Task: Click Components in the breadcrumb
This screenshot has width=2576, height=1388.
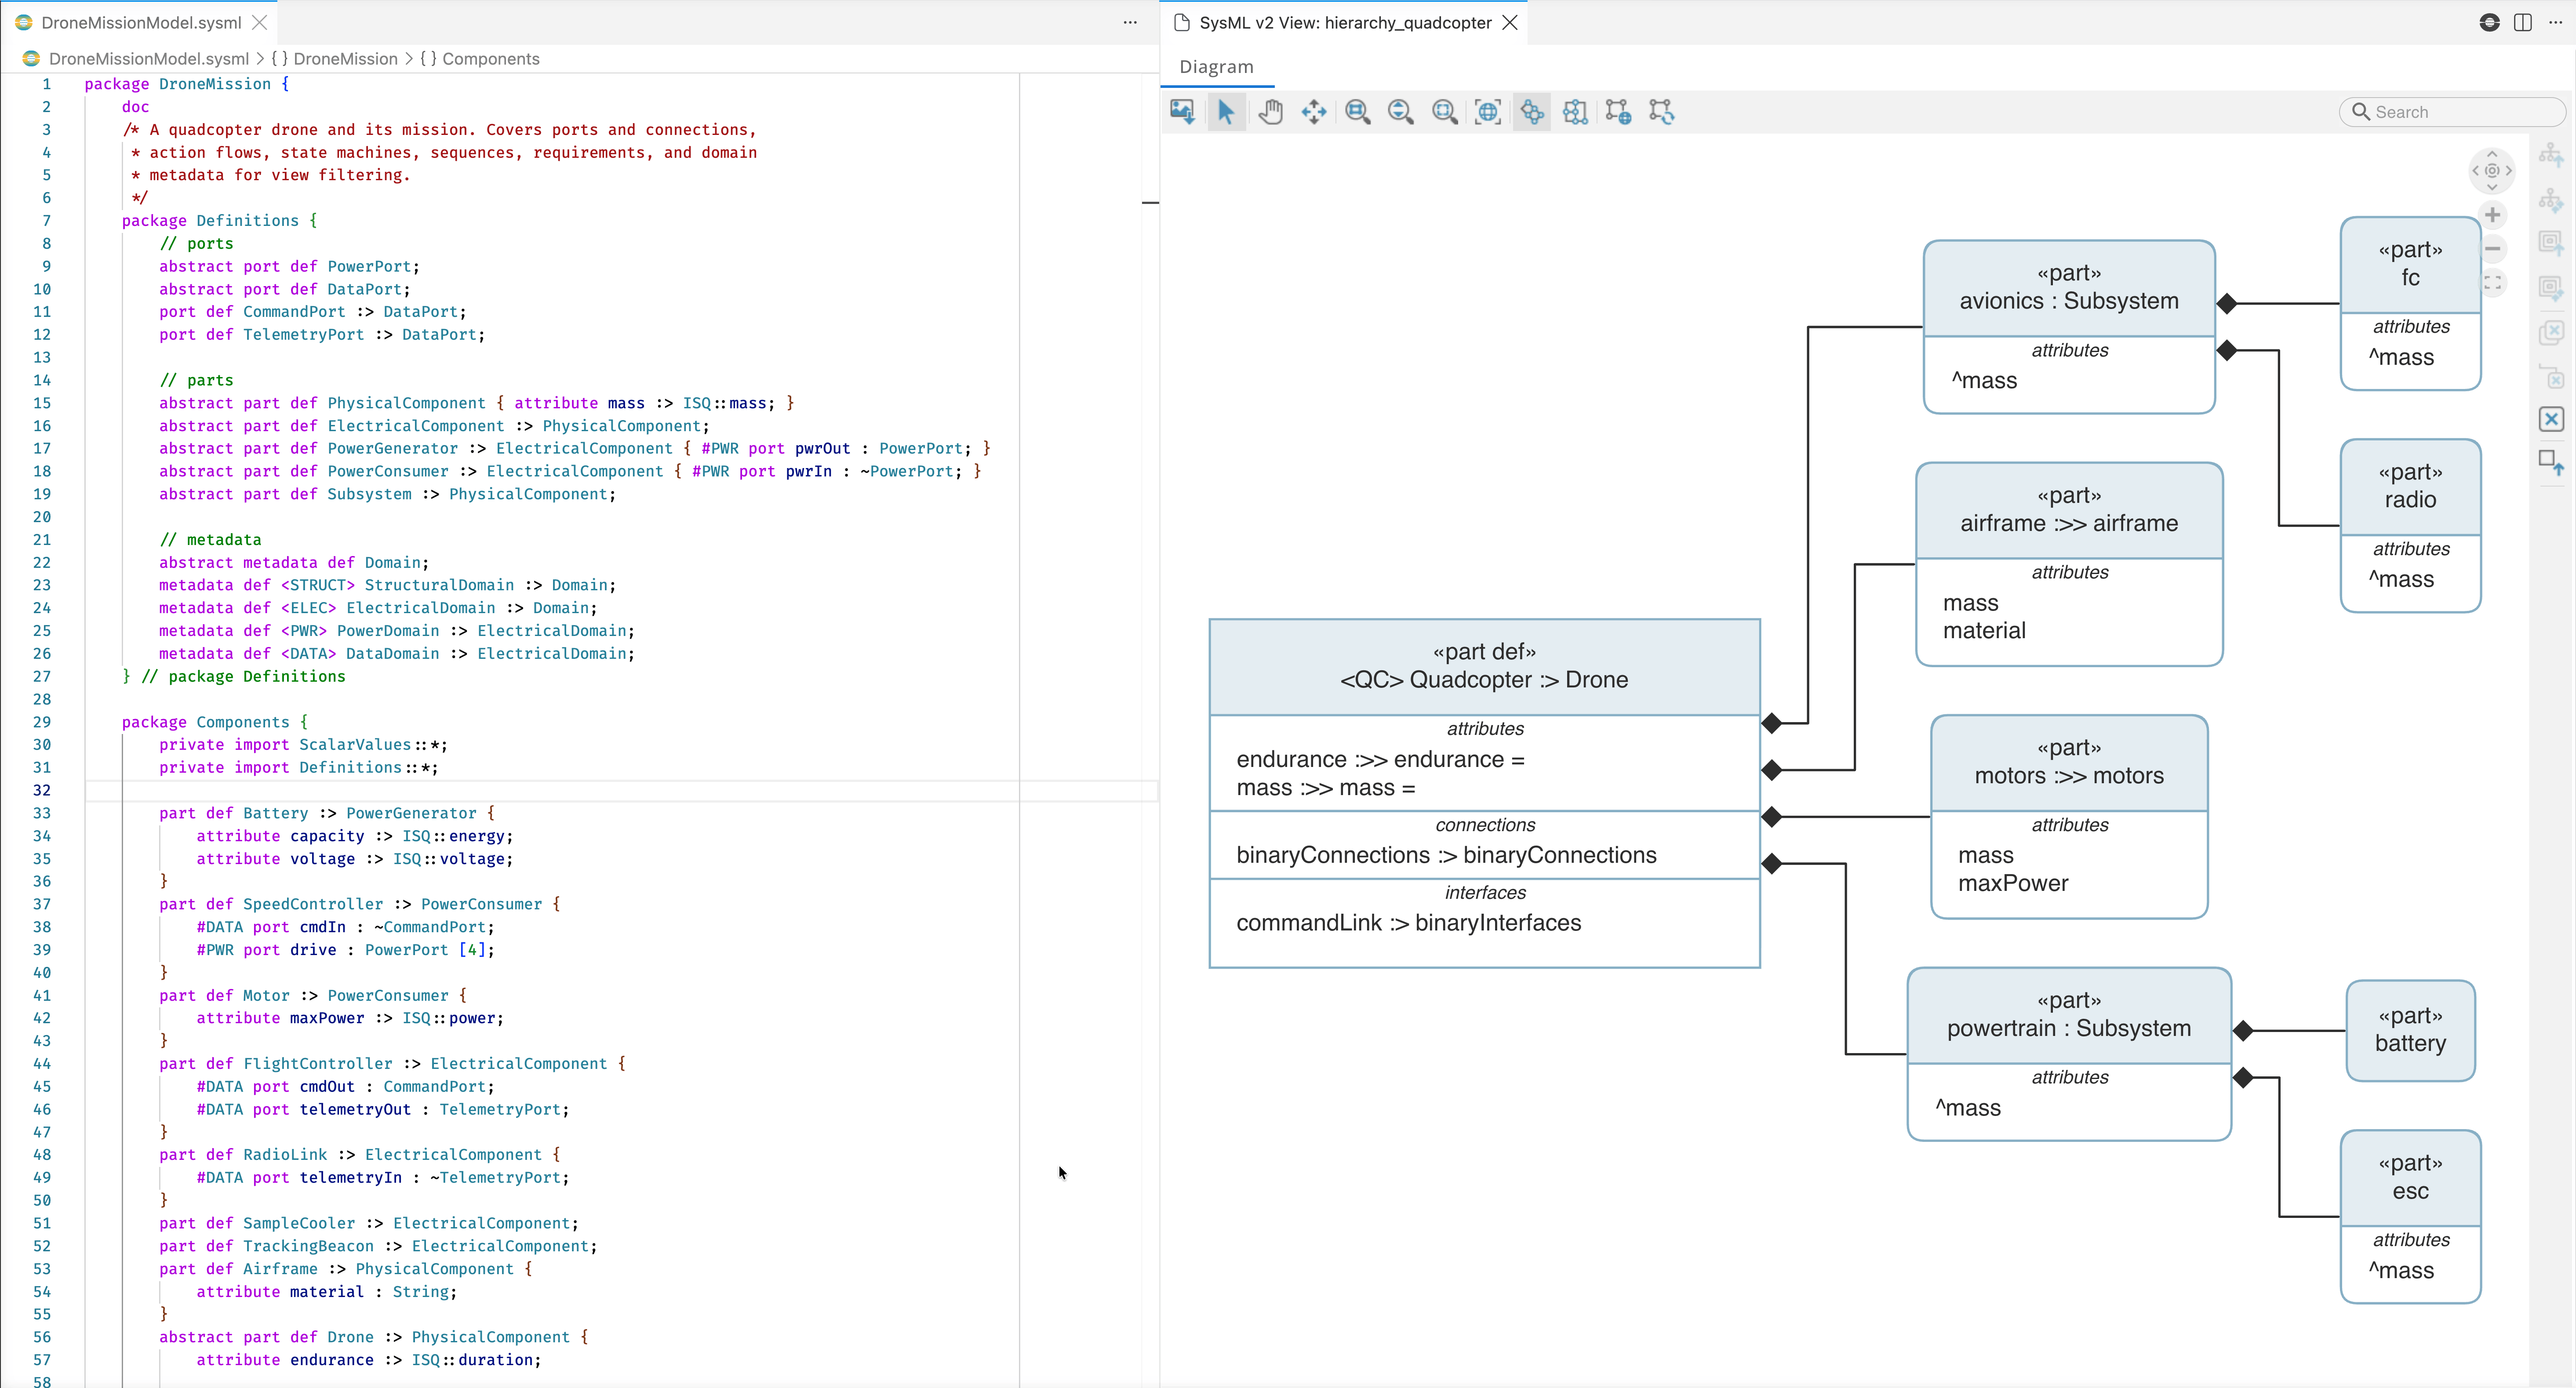Action: 490,59
